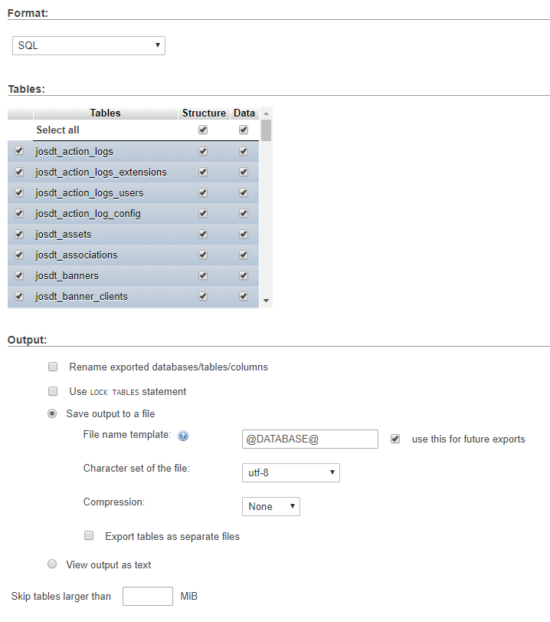
Task: Enable renaming of exported databases and tables
Action: (53, 367)
